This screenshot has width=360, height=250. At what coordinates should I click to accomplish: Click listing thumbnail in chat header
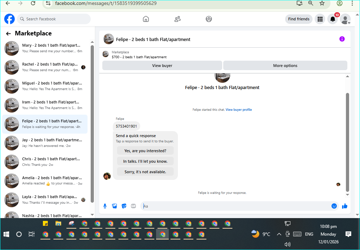pyautogui.click(x=109, y=39)
